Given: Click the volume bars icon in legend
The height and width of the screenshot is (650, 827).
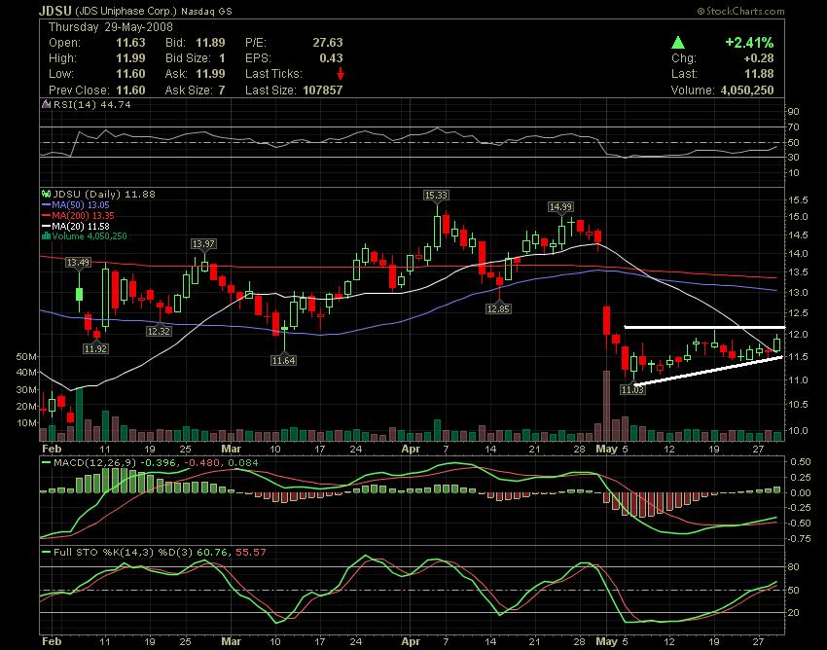Looking at the screenshot, I should pyautogui.click(x=46, y=235).
